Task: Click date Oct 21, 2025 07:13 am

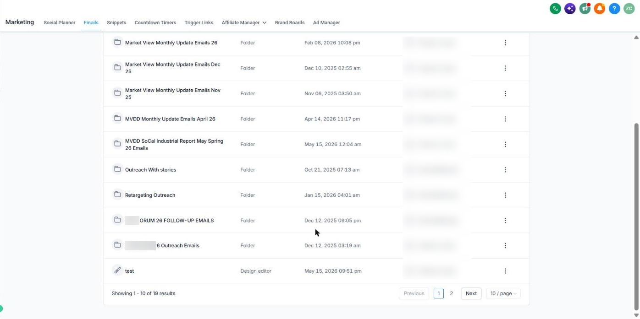Action: (x=332, y=170)
